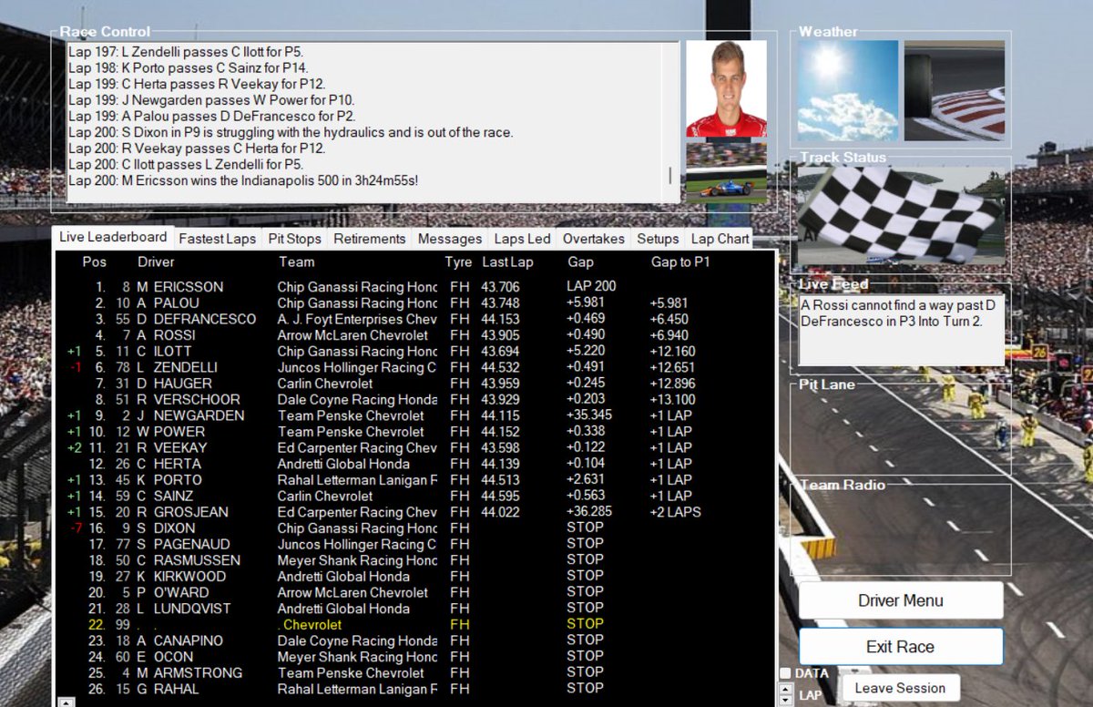
Task: Click the Team column header
Action: [x=297, y=262]
